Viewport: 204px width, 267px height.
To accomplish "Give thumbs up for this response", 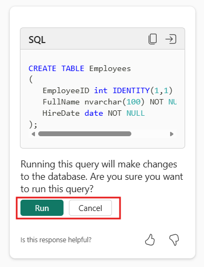I will click(x=150, y=240).
